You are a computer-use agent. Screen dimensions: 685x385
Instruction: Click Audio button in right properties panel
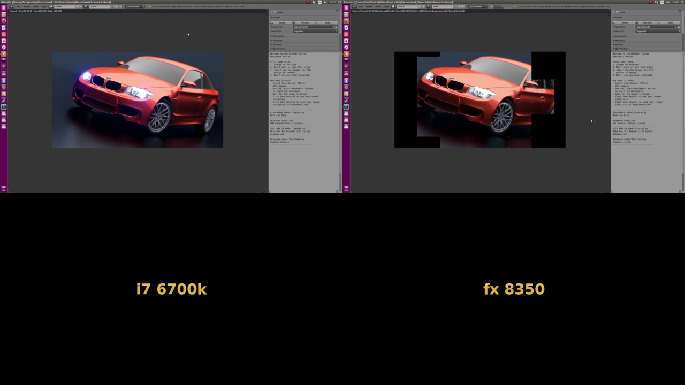pos(669,22)
